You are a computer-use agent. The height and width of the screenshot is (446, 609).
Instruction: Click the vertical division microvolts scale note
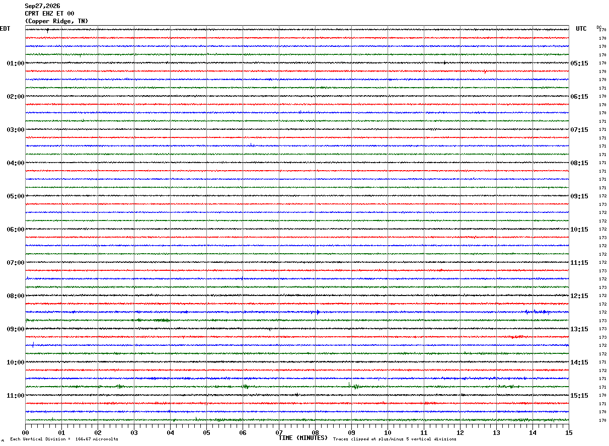(x=64, y=439)
